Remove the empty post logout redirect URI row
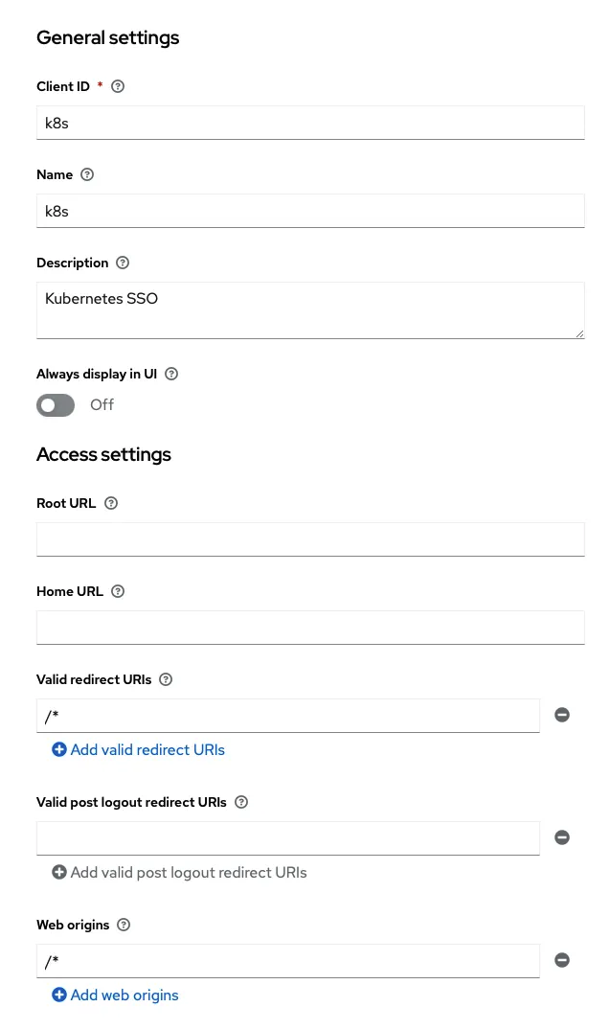The image size is (610, 1030). click(x=562, y=837)
